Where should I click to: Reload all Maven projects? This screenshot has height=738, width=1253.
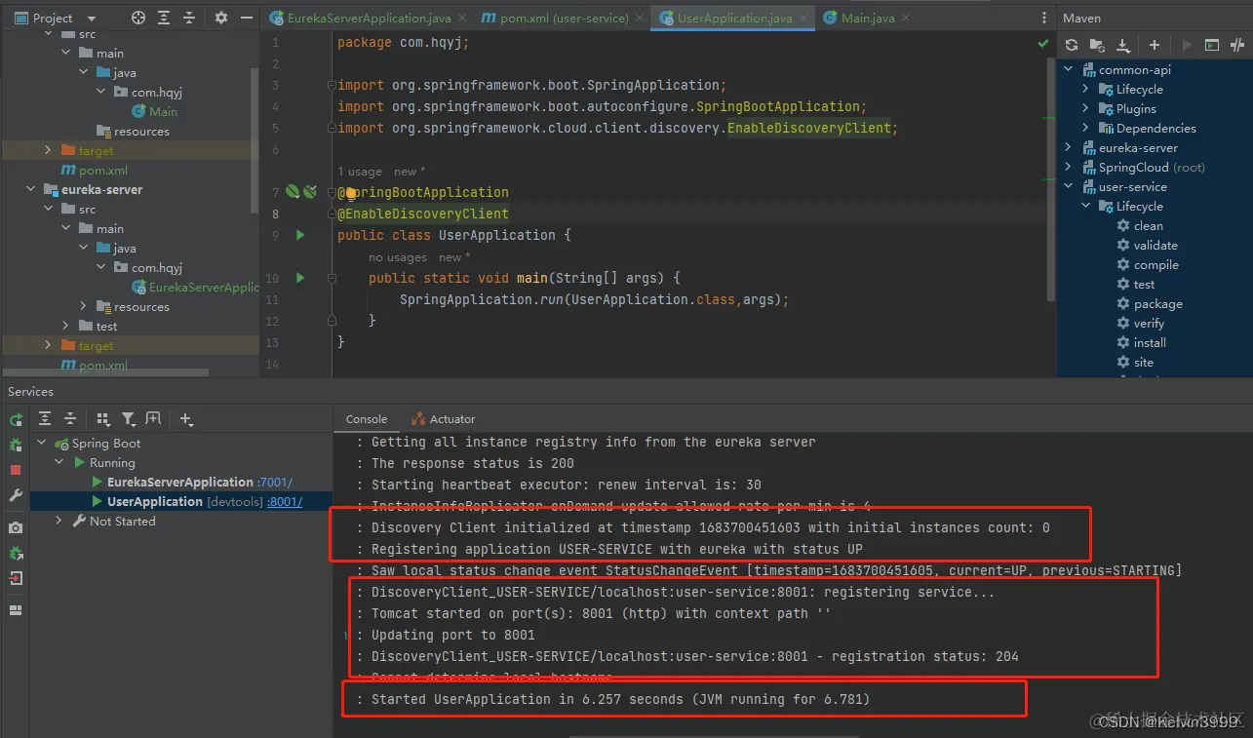click(x=1072, y=45)
